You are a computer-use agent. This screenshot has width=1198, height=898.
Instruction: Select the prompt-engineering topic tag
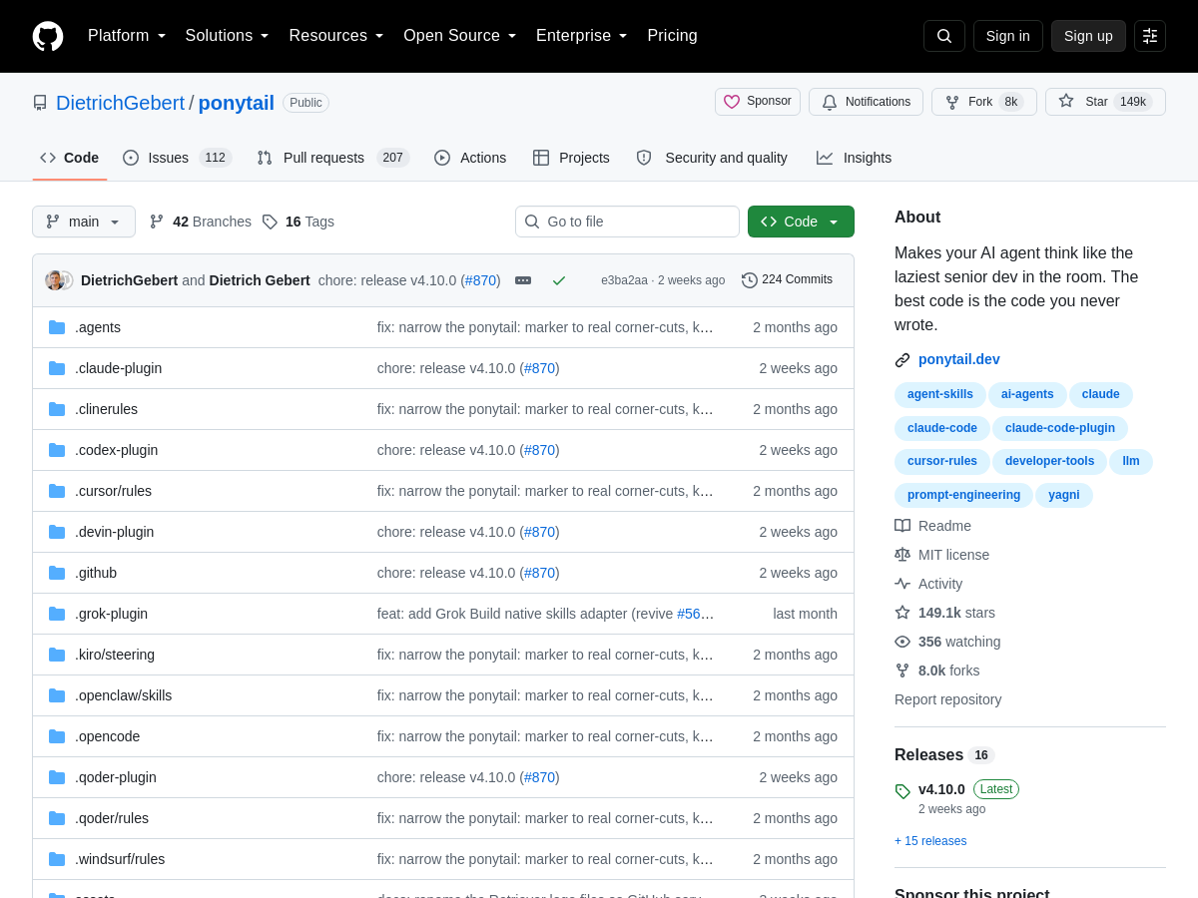coord(964,495)
